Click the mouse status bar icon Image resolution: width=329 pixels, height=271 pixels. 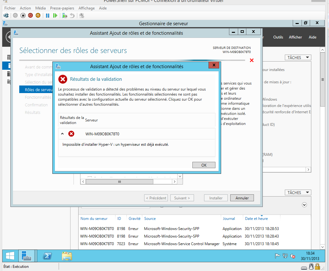tap(311, 267)
